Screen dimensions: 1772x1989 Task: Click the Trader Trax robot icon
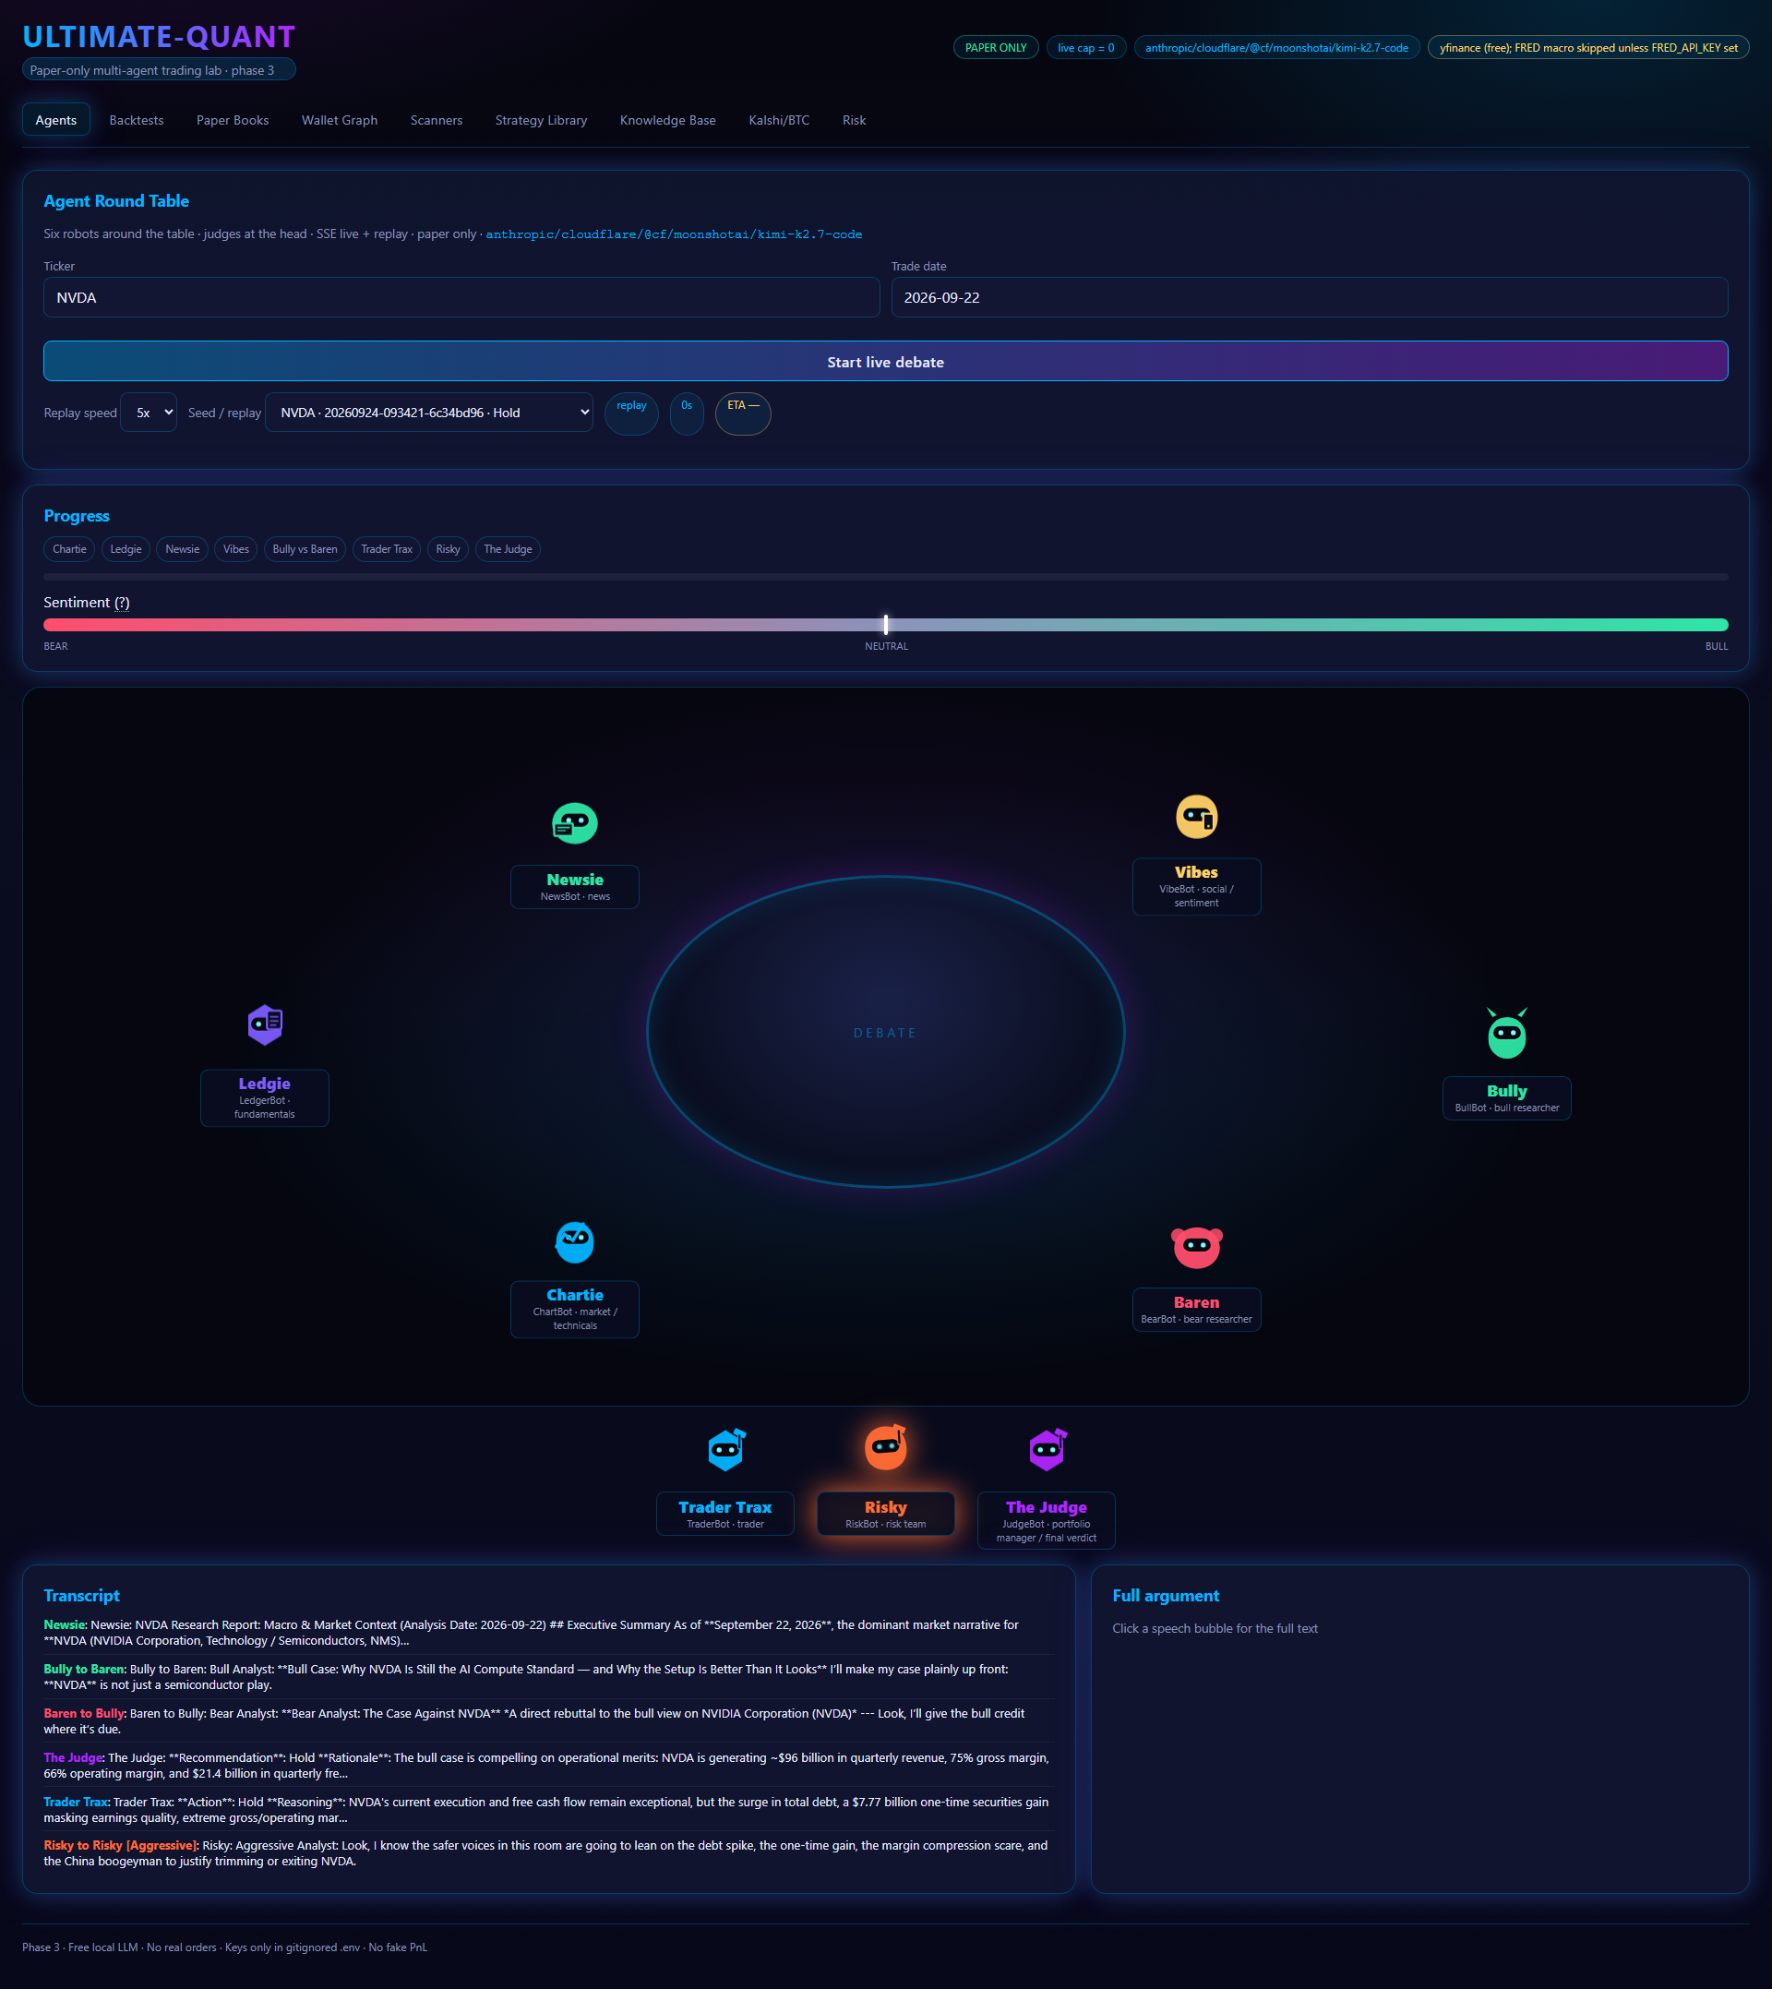click(725, 1450)
